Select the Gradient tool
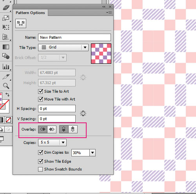 coord(6,47)
